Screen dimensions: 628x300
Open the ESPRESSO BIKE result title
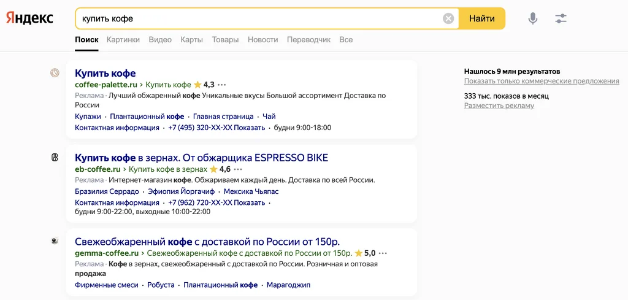point(201,158)
